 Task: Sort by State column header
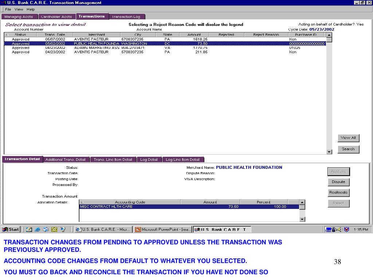(168, 35)
